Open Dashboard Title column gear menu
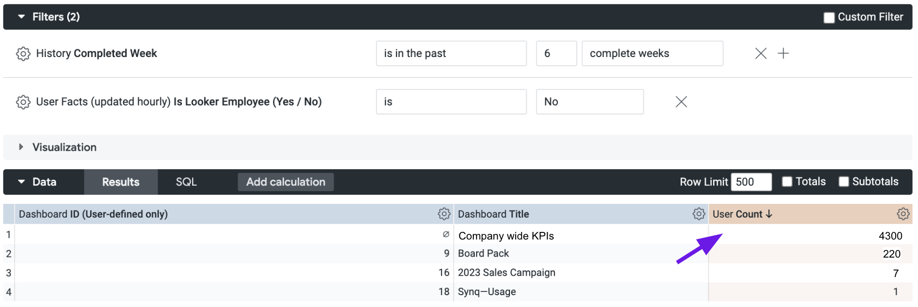918x307 pixels. [699, 214]
